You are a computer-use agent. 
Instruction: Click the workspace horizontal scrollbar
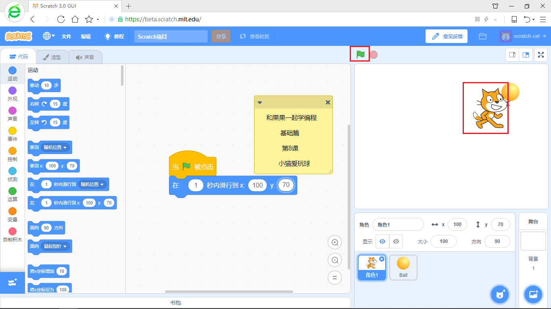click(229, 292)
